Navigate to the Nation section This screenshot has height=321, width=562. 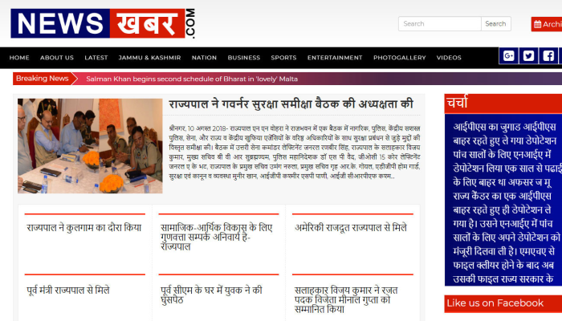click(204, 58)
